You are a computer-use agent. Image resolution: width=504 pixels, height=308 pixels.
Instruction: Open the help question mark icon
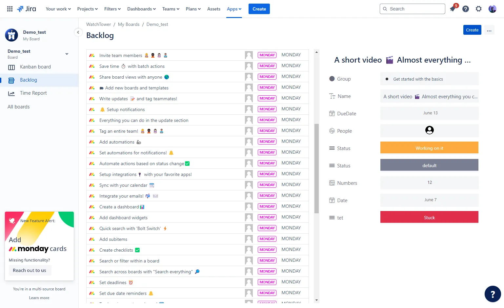(466, 9)
